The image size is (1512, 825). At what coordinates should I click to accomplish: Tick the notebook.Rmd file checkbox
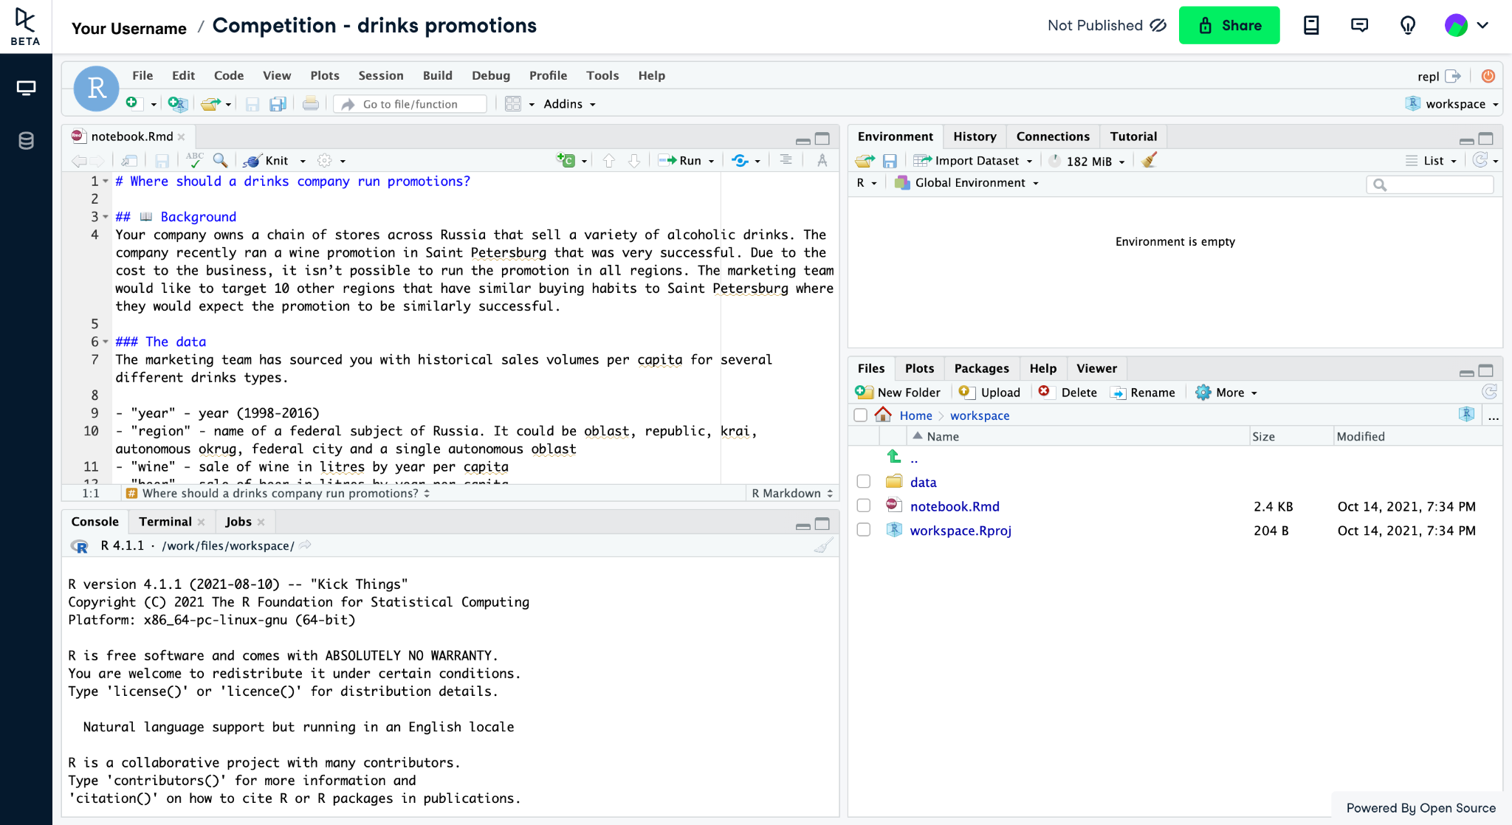point(863,506)
